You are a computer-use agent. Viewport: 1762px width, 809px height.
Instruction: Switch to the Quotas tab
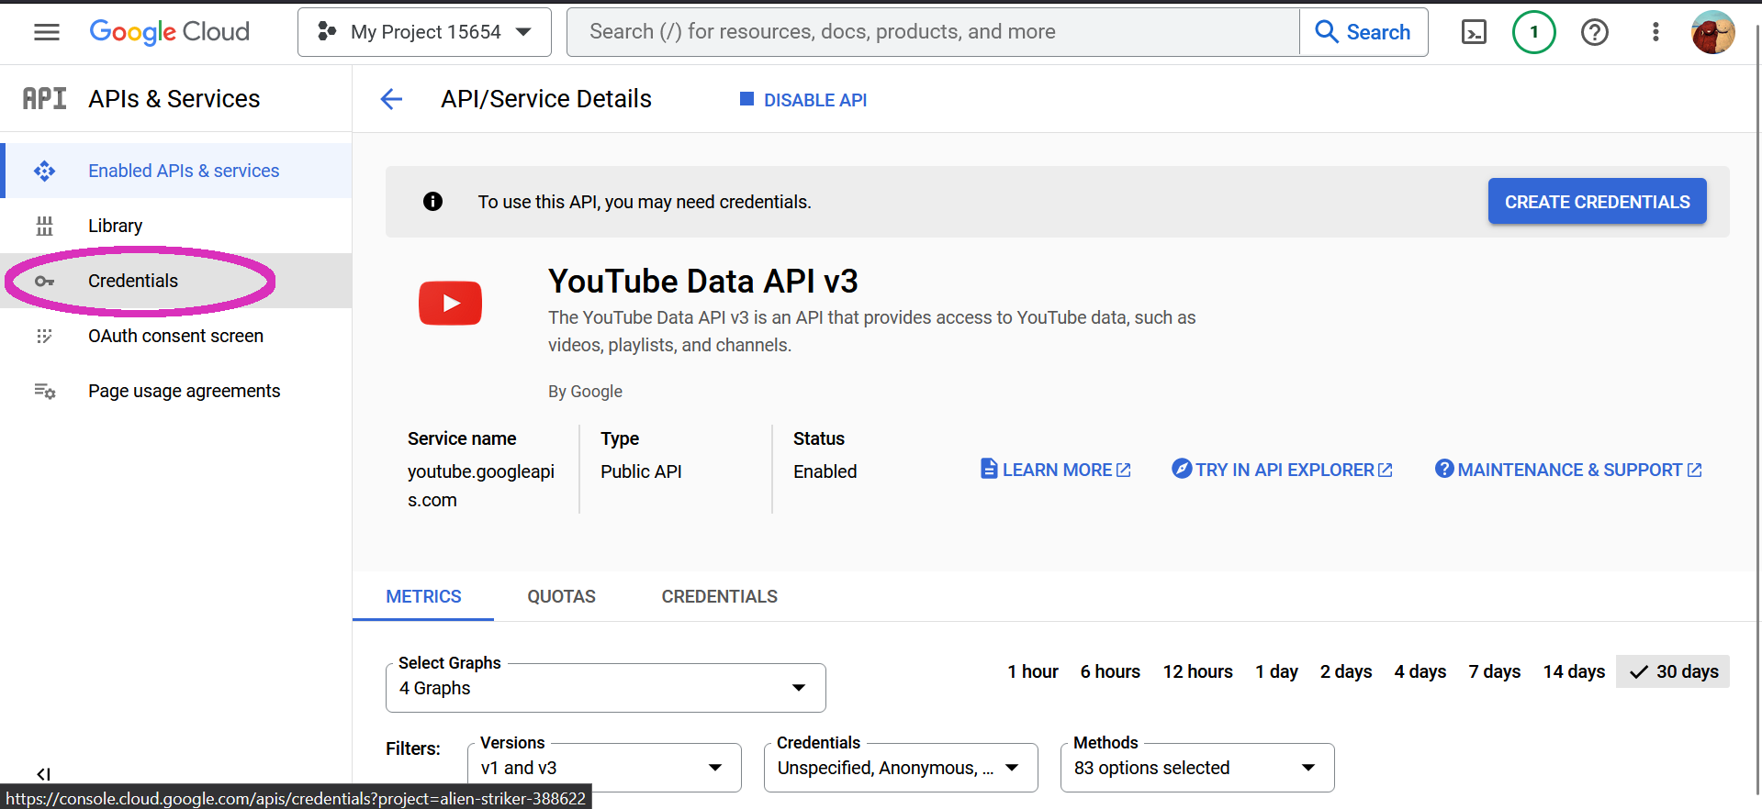click(561, 596)
